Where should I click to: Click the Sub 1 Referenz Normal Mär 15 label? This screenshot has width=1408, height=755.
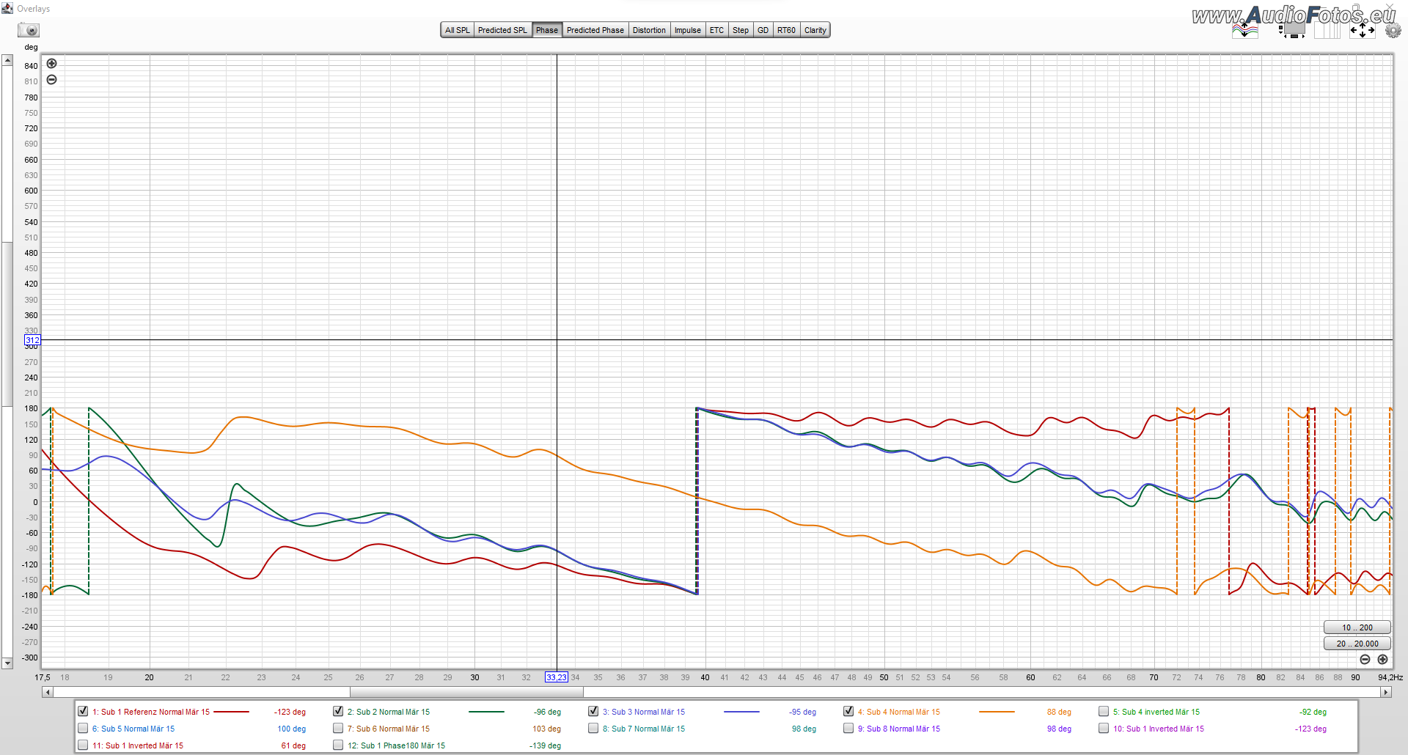pyautogui.click(x=150, y=712)
